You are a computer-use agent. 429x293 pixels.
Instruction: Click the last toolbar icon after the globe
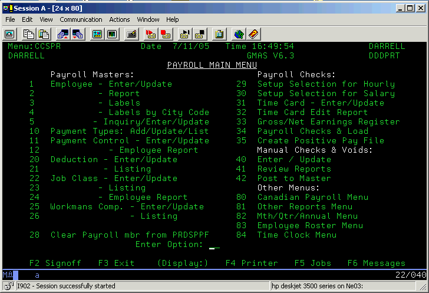253,34
